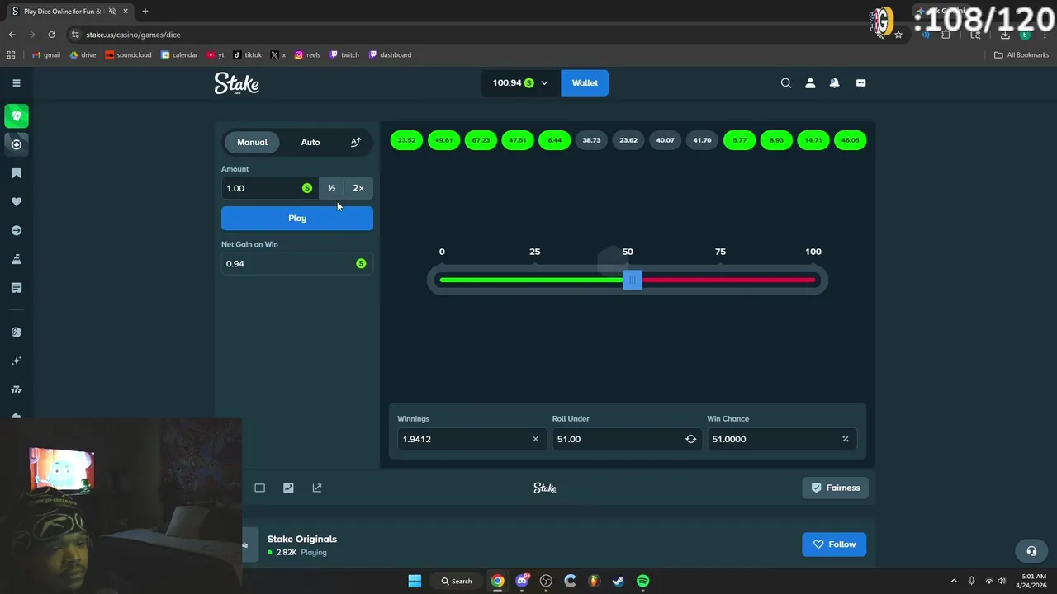Open the notifications bell
The image size is (1057, 594).
point(835,83)
